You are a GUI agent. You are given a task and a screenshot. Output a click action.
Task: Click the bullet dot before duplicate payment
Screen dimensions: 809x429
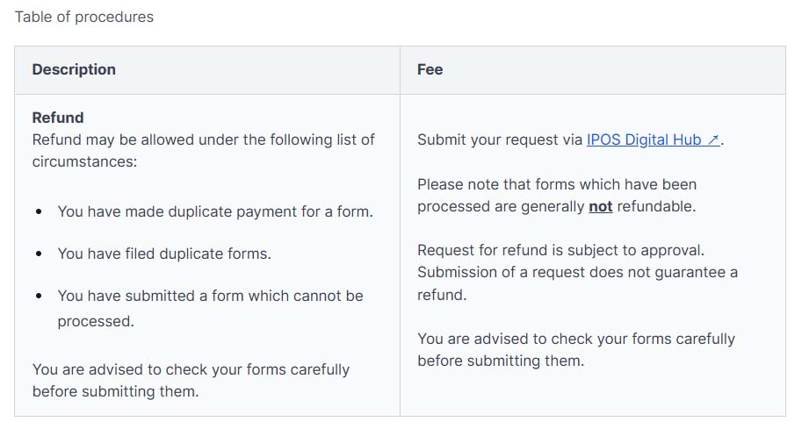(40, 212)
